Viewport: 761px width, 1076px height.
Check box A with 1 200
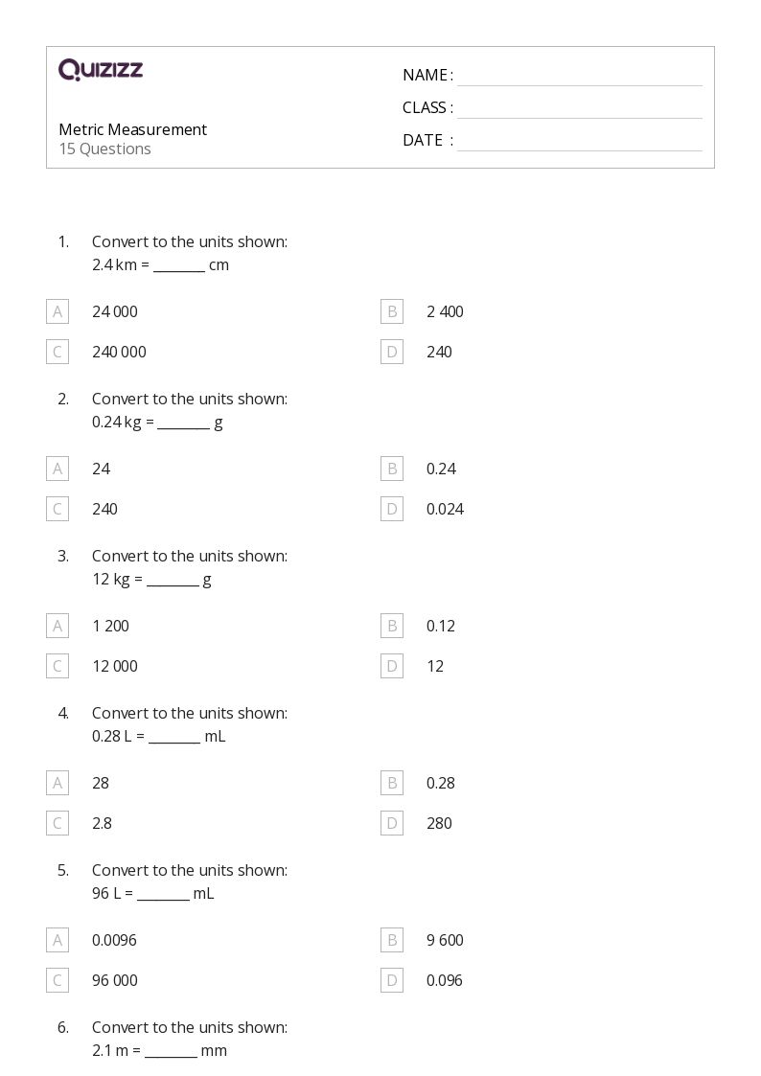[x=58, y=626]
